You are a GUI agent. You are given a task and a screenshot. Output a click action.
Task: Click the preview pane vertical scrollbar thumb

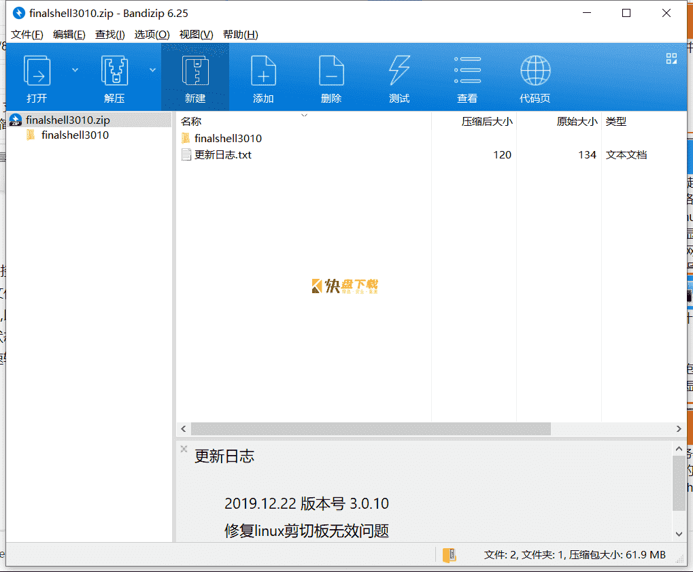pos(679,483)
